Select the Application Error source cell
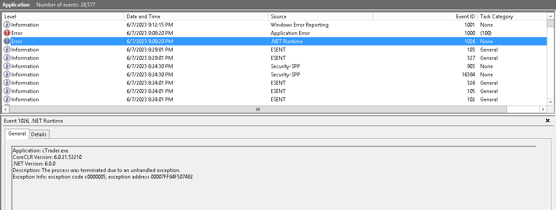 290,33
